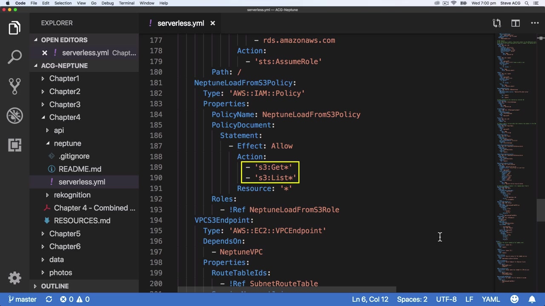
Task: Open the Selection menu
Action: pyautogui.click(x=63, y=3)
